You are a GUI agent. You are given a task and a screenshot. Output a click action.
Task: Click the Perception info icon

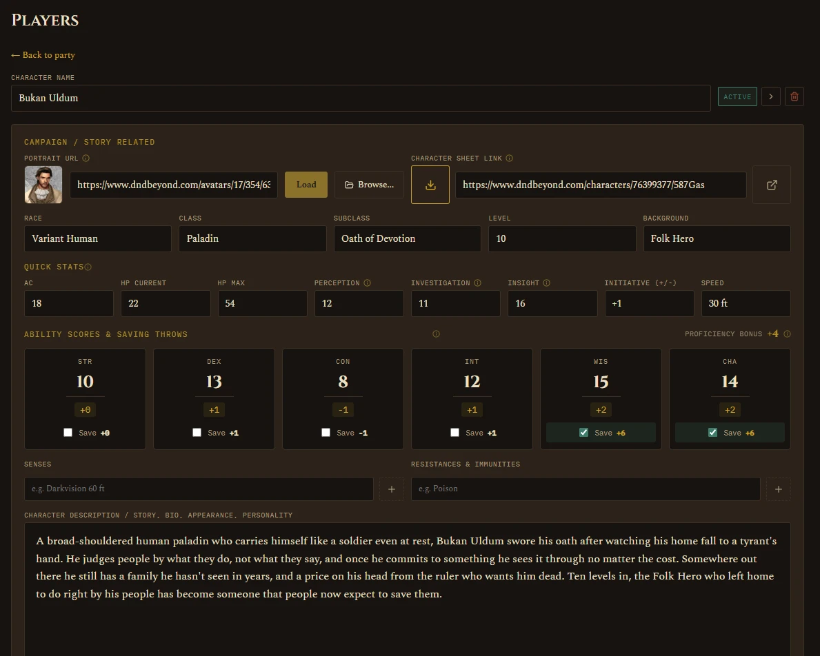tap(367, 283)
